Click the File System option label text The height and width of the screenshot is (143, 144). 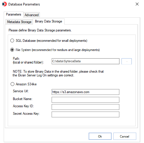[x=58, y=50]
